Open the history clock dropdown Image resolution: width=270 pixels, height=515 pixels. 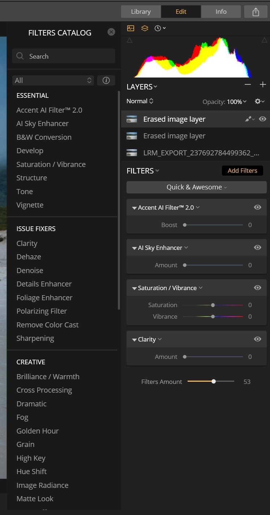pyautogui.click(x=160, y=28)
